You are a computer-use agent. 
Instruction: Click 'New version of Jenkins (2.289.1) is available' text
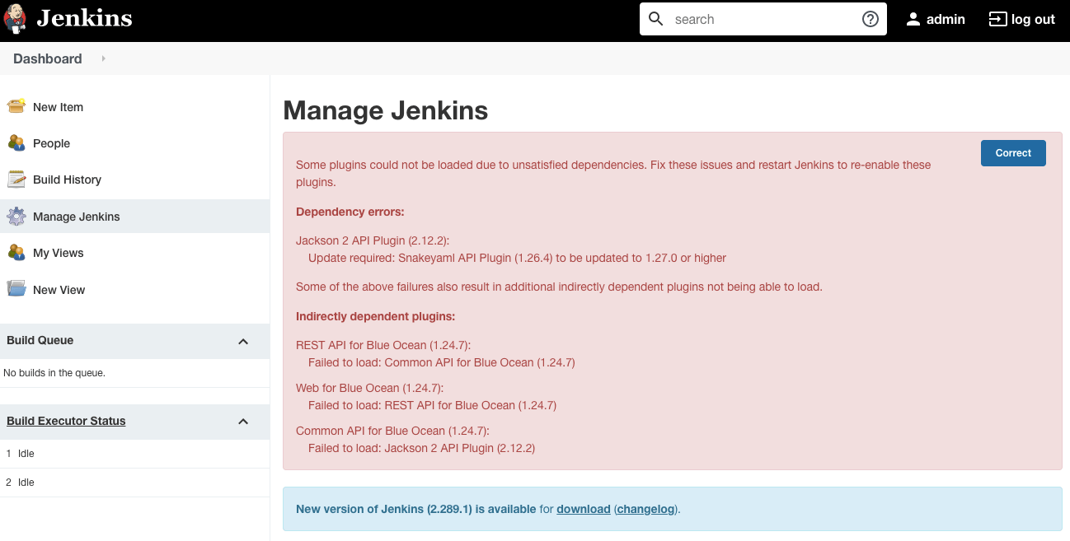point(416,509)
